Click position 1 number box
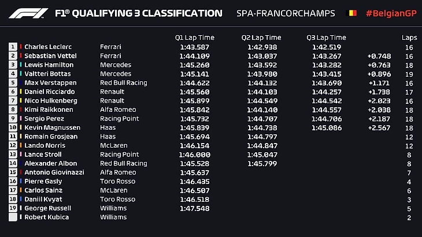This screenshot has width=422, height=237. click(13, 47)
